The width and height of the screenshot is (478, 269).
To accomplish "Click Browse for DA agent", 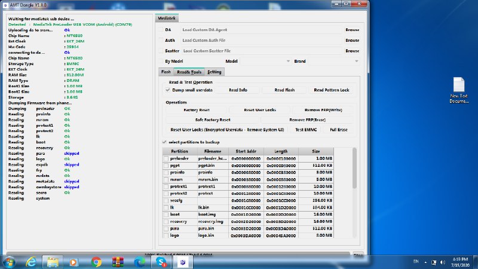I will pos(352,30).
